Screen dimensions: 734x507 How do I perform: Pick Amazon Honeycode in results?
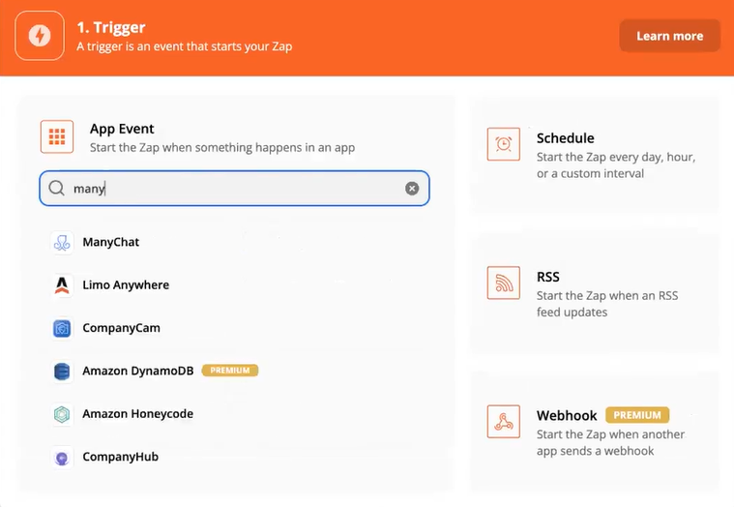138,414
